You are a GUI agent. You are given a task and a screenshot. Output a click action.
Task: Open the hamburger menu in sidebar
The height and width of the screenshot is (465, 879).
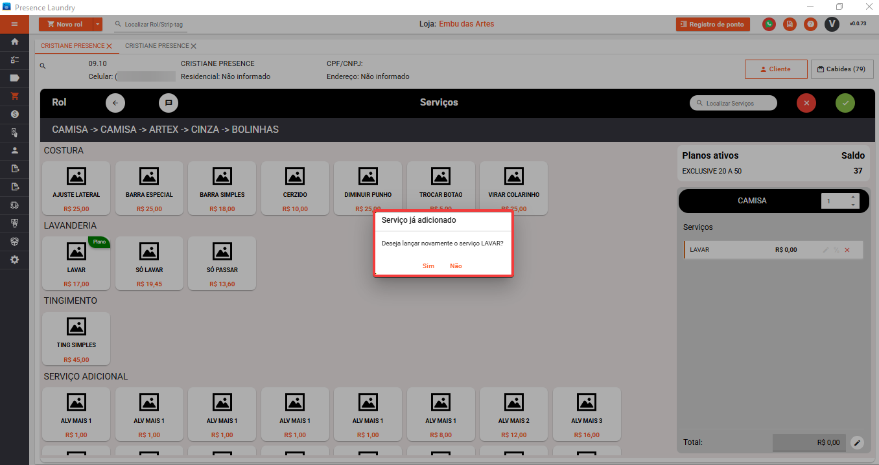[x=14, y=25]
